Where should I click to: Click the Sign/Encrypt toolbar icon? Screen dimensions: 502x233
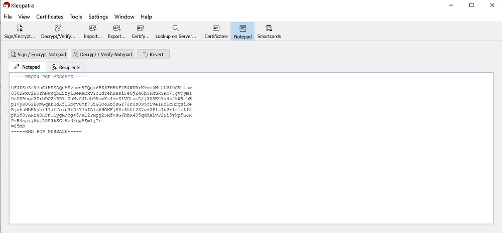coord(20,31)
